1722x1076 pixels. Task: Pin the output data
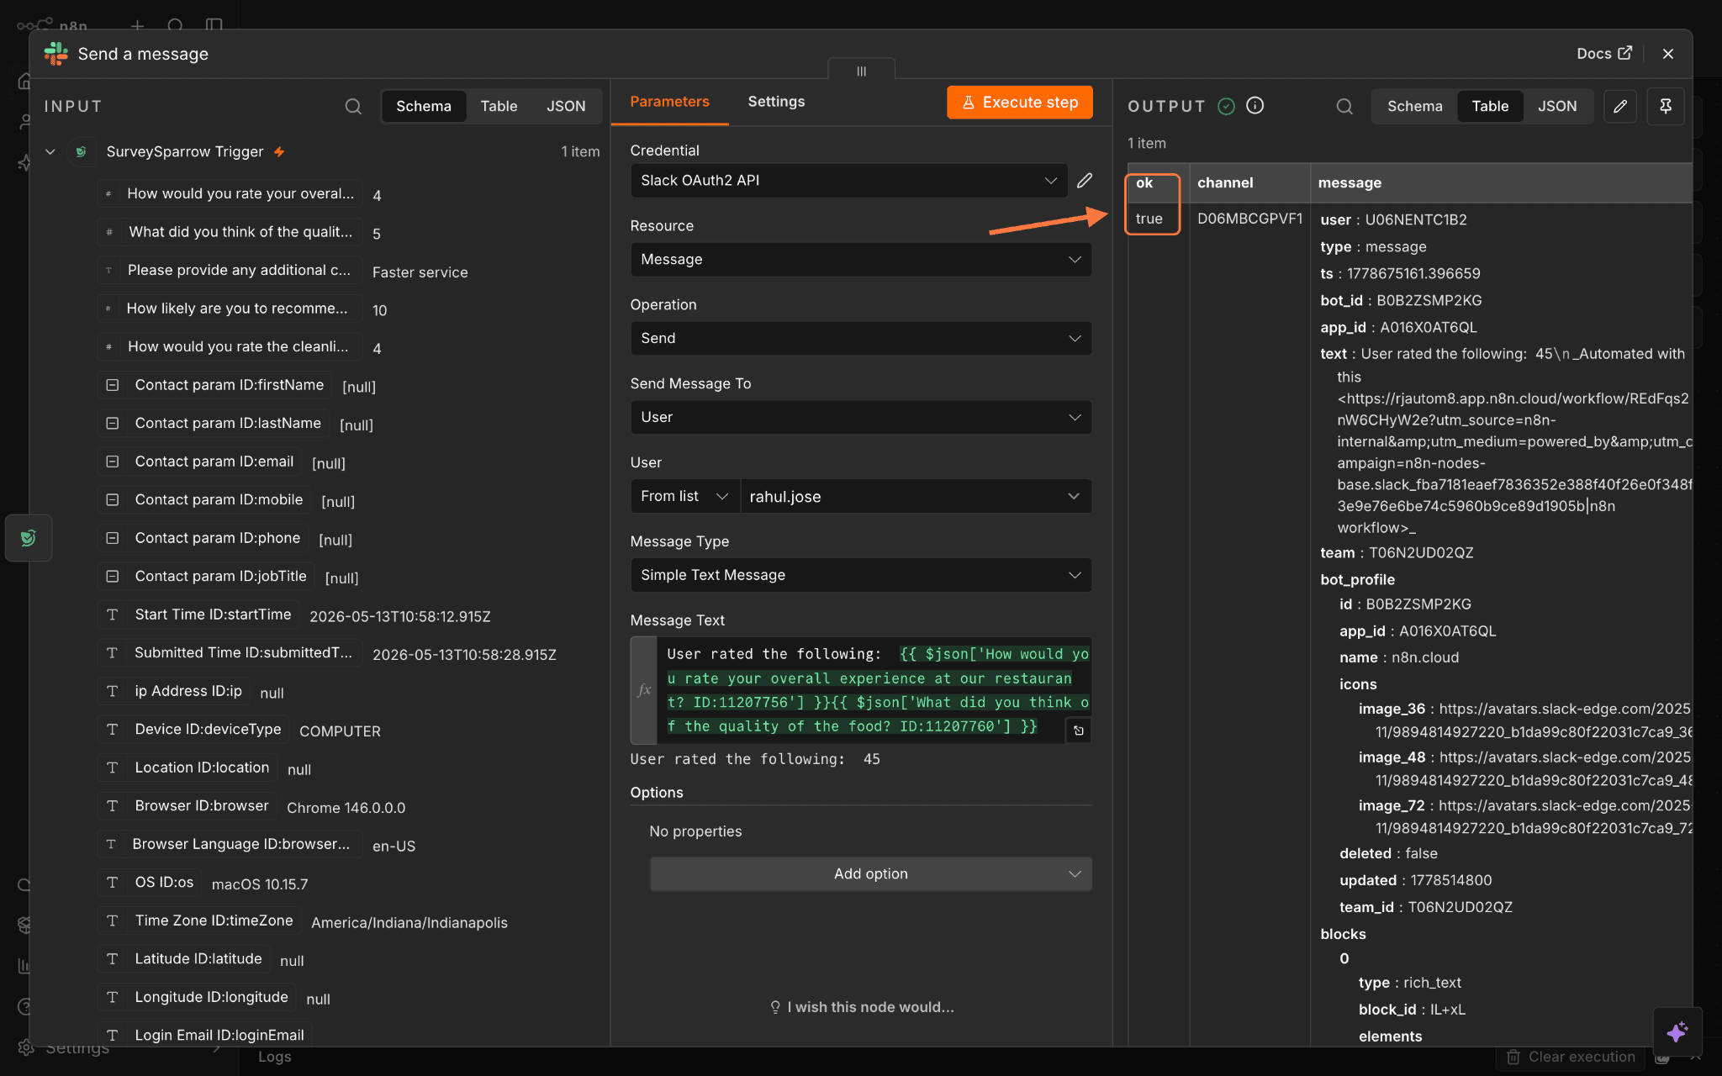[x=1666, y=106]
